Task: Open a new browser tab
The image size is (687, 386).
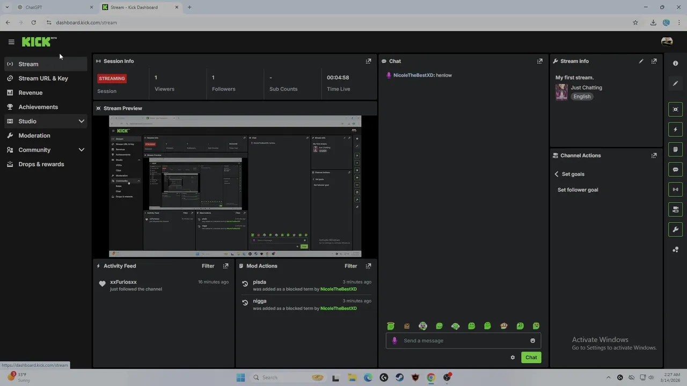Action: (189, 7)
